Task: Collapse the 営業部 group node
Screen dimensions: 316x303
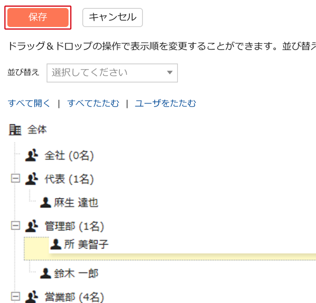Action: pyautogui.click(x=15, y=296)
